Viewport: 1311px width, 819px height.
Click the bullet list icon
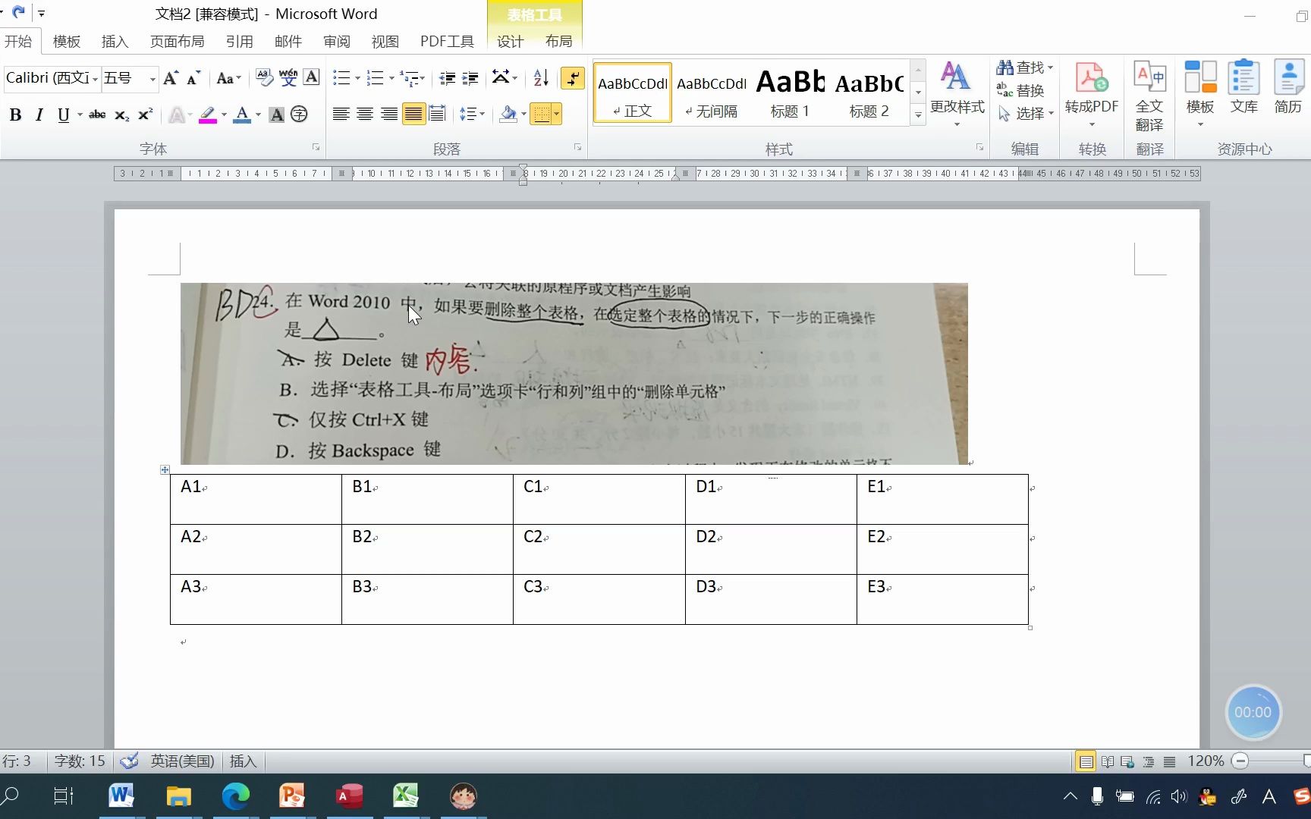(x=341, y=77)
